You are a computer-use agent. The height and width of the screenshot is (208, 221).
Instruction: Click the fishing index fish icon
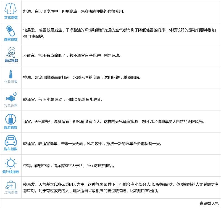11,97
